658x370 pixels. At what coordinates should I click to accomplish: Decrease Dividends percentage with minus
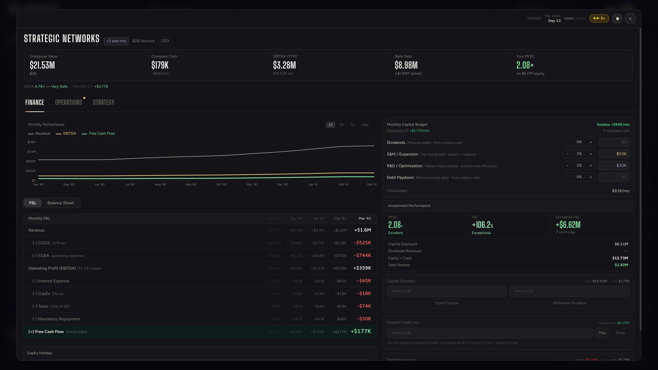pyautogui.click(x=568, y=142)
